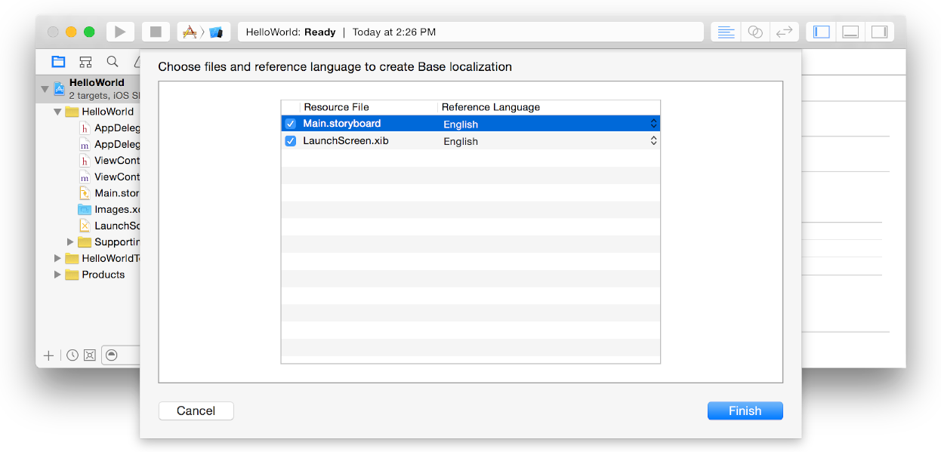Open the Symbol navigator
Image resolution: width=941 pixels, height=452 pixels.
(85, 61)
